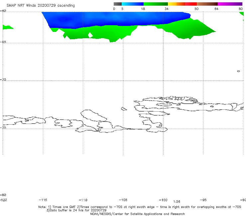
Task: Click the blue segment of the color scale
Action: (133, 4)
